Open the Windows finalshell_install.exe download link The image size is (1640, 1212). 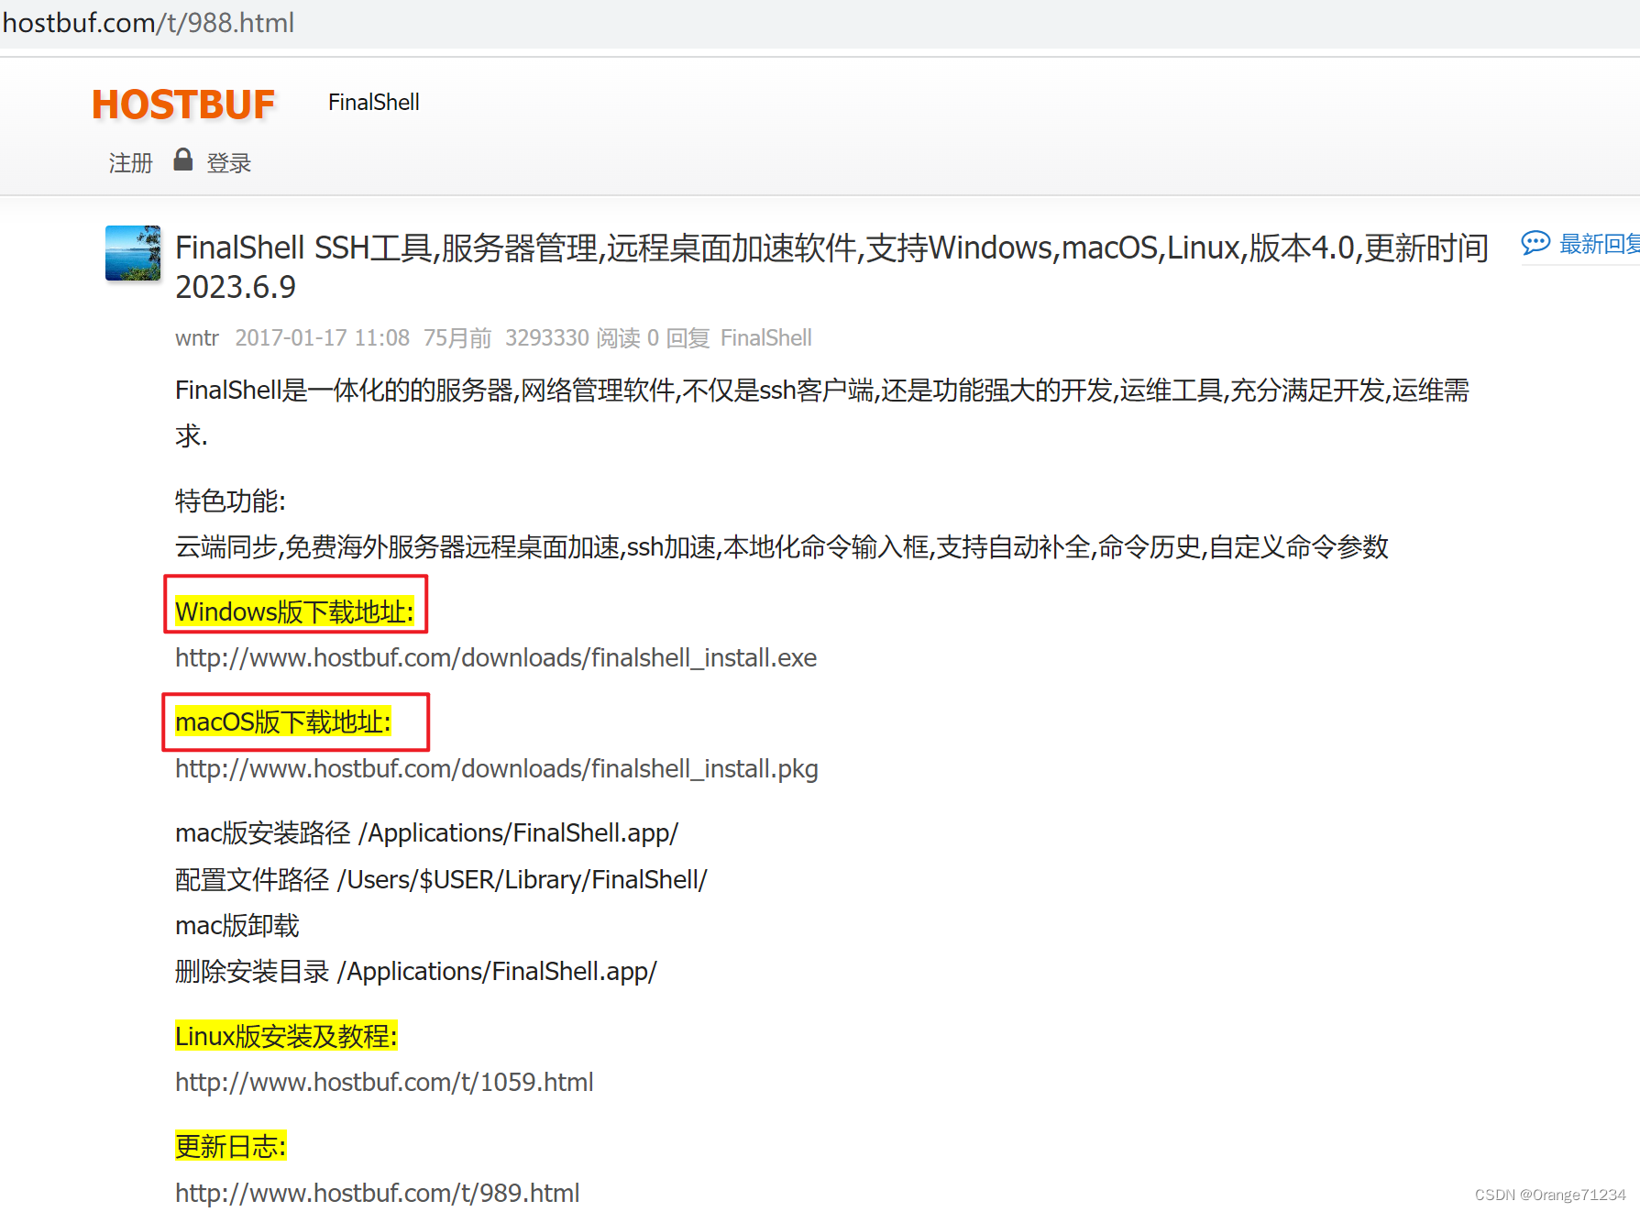[496, 658]
